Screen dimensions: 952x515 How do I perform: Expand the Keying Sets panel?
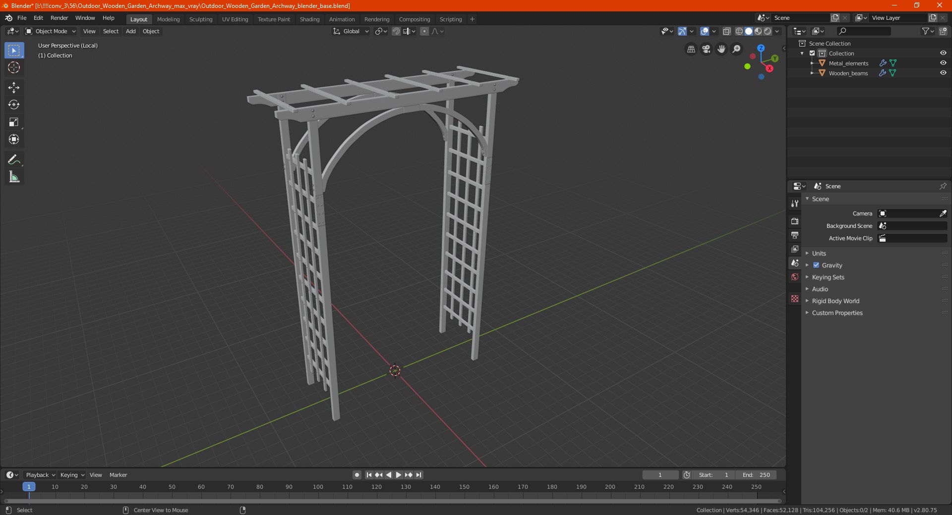point(828,277)
